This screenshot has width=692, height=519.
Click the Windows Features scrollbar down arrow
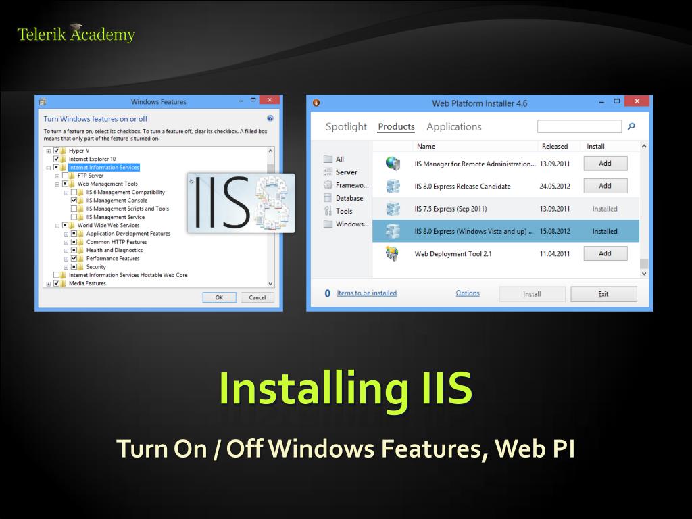tap(270, 284)
